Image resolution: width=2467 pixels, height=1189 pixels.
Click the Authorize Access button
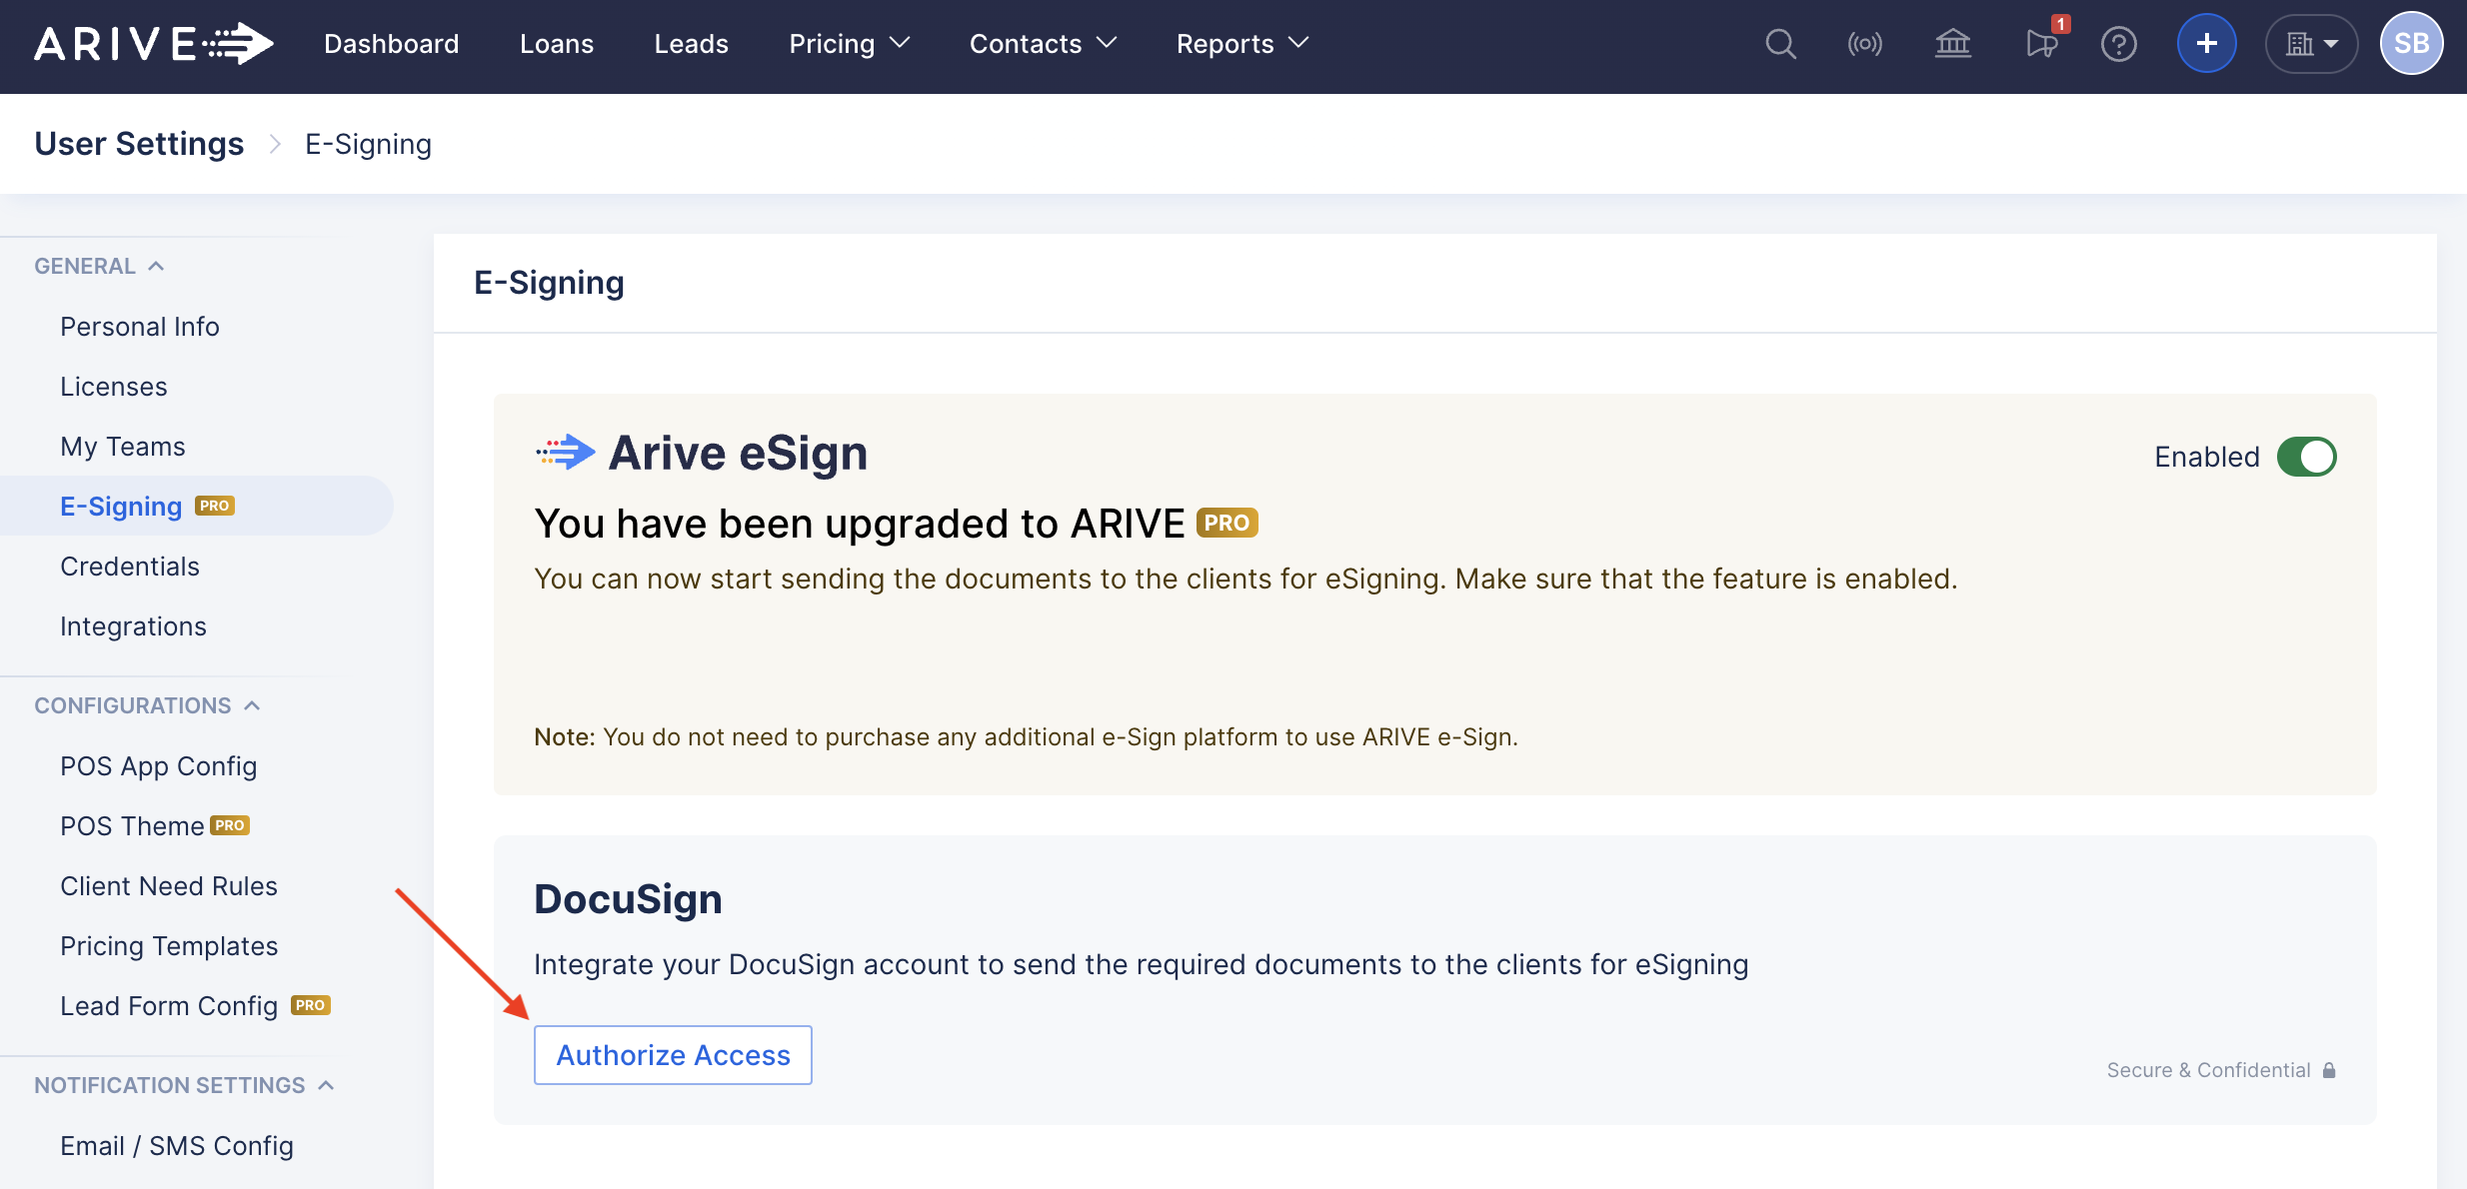(x=673, y=1055)
